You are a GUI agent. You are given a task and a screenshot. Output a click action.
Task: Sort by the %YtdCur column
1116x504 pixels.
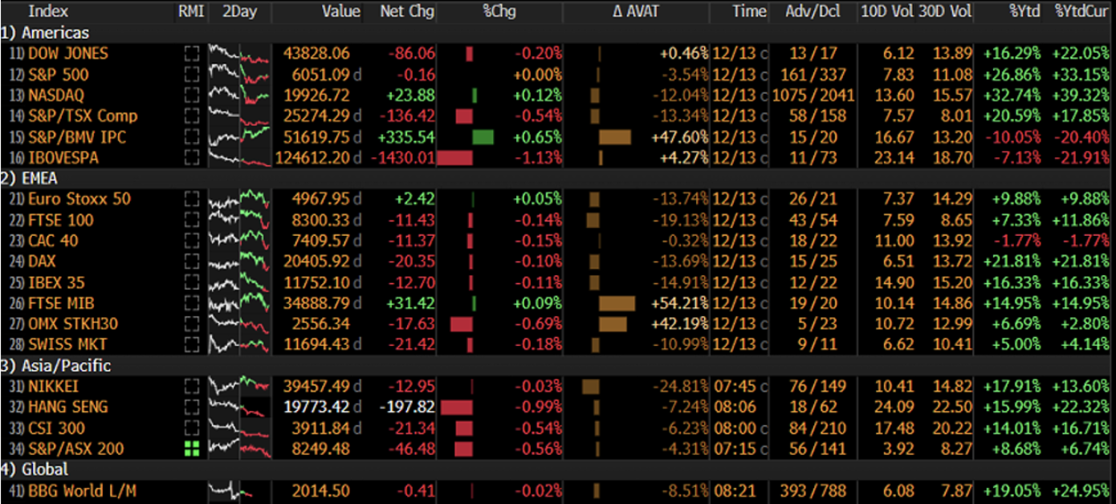1083,11
